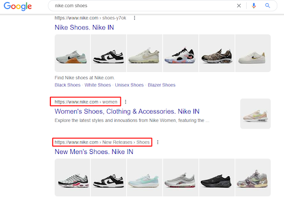Screen dimensions: 284x200
Task: Click the Google logo
Action: (x=18, y=6)
